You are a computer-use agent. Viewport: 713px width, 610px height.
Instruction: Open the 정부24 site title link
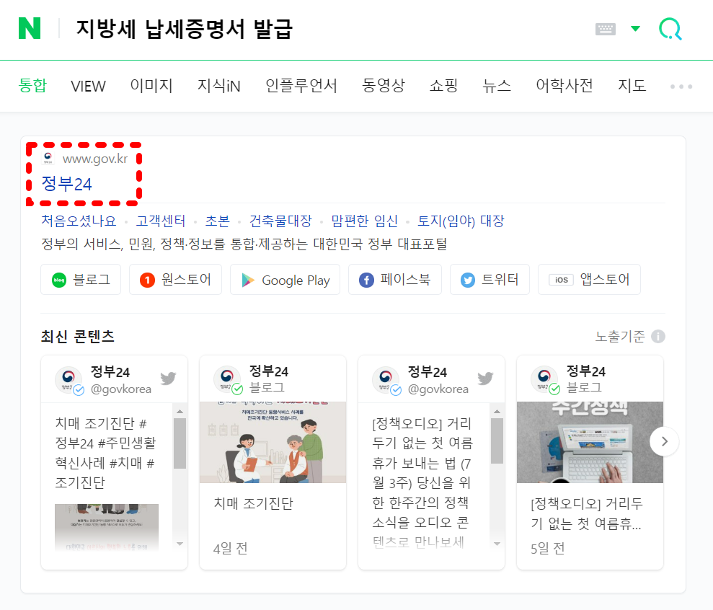[67, 184]
